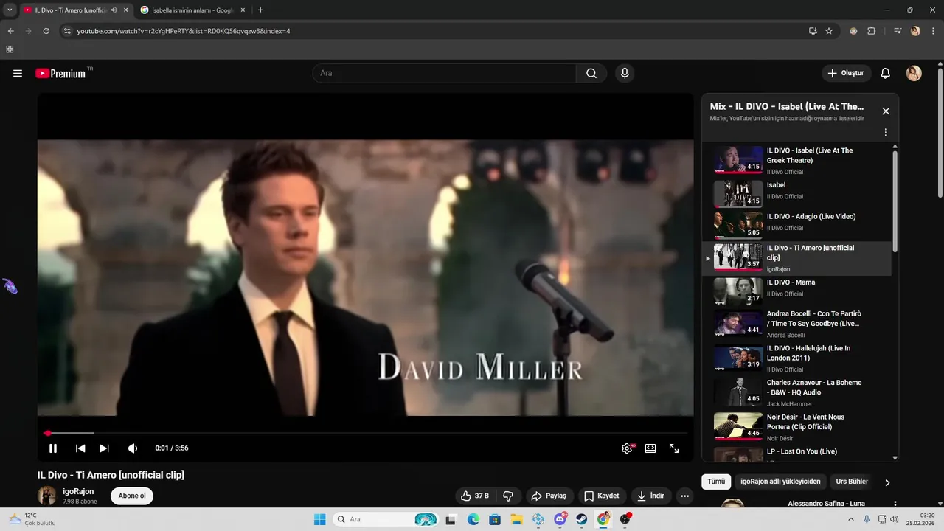Open Alessandro Safina - Luna options menu
This screenshot has width=944, height=531.
click(x=895, y=504)
